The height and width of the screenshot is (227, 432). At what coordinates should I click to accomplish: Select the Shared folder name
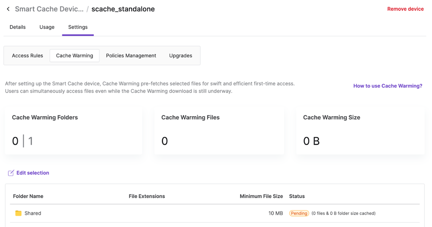(33, 213)
